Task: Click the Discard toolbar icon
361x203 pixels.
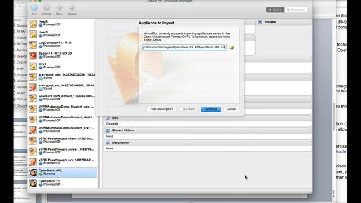Action: click(x=72, y=7)
